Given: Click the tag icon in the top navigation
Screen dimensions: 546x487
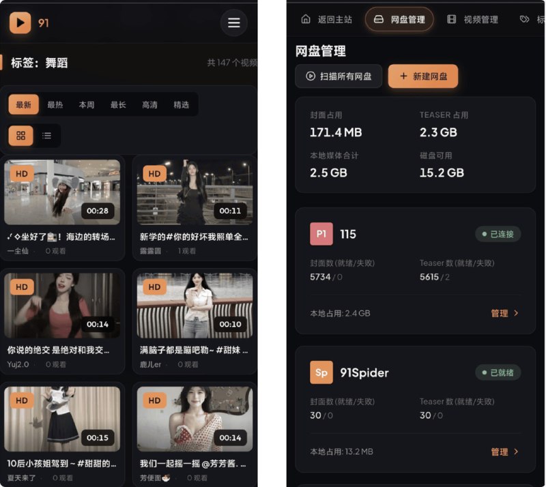Looking at the screenshot, I should pos(524,19).
